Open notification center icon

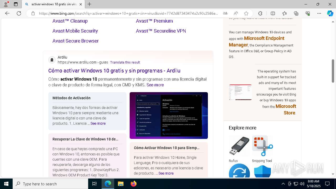click(327, 184)
